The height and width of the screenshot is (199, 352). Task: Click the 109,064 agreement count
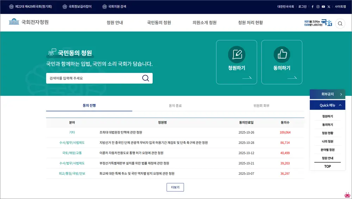pos(285,132)
